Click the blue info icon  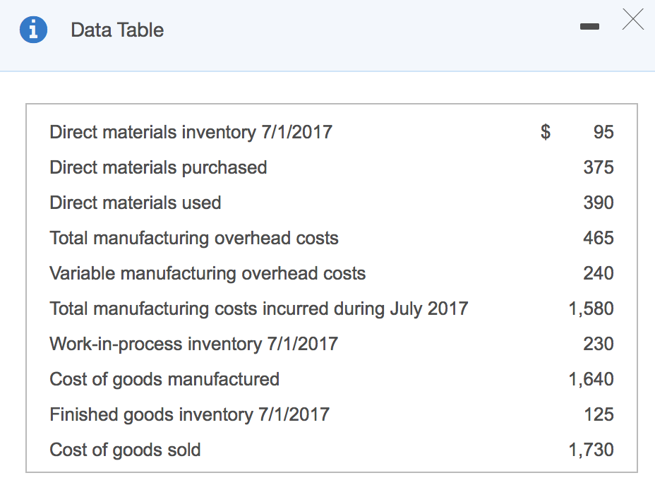[33, 30]
